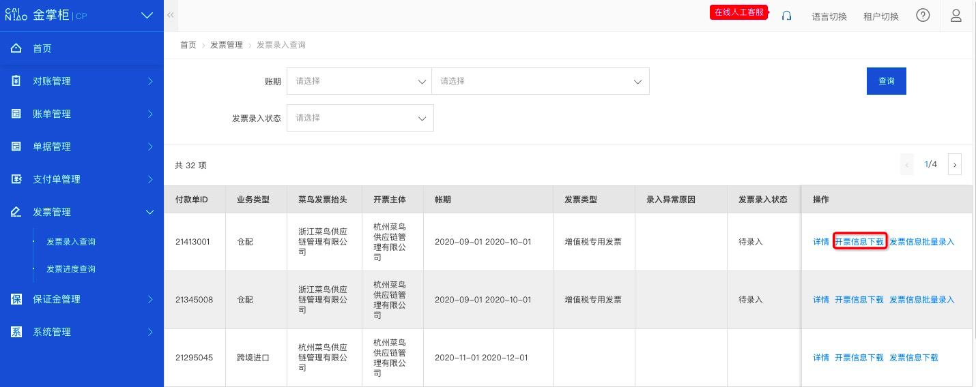Click the 对账管理 clipboard icon
Screen dimensions: 976x387
click(16, 81)
